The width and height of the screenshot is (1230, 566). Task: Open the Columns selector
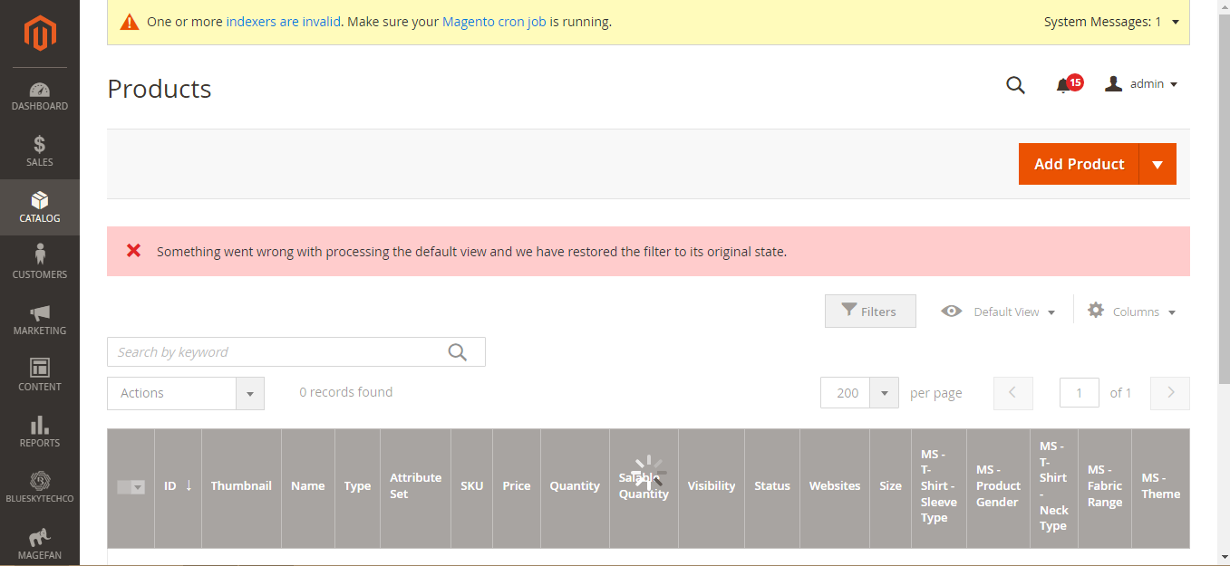click(x=1131, y=311)
